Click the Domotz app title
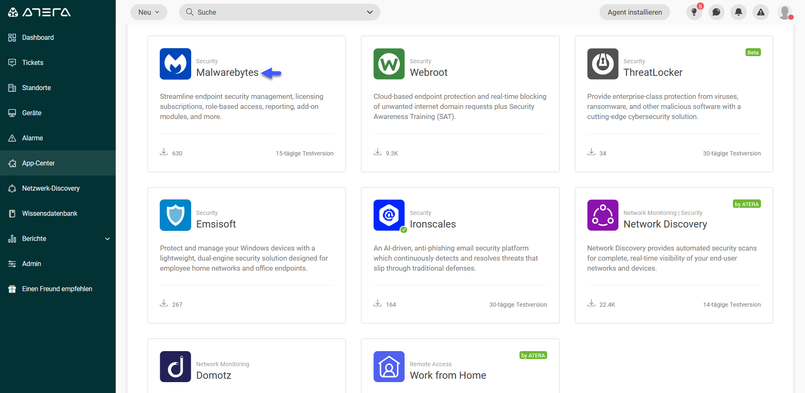 (214, 375)
